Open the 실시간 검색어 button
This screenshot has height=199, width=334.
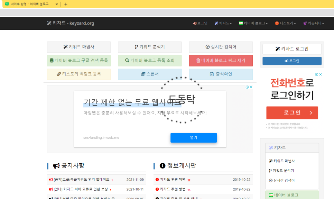point(221,47)
